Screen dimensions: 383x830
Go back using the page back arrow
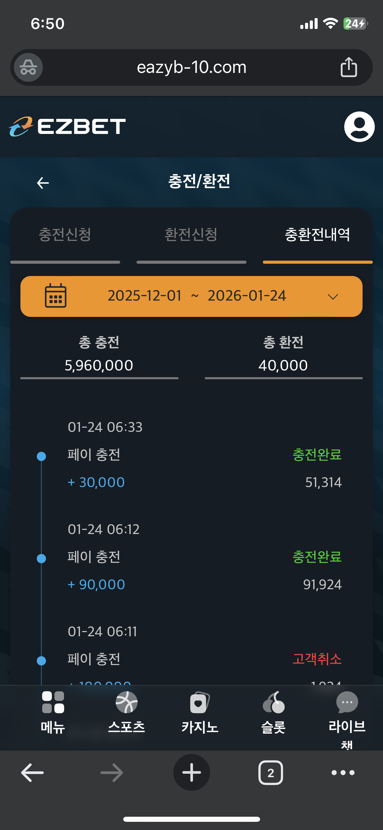(43, 183)
